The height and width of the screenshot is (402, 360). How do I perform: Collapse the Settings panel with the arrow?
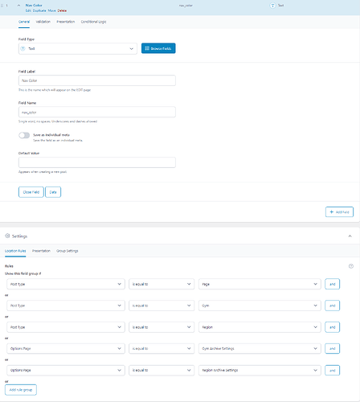click(x=350, y=236)
